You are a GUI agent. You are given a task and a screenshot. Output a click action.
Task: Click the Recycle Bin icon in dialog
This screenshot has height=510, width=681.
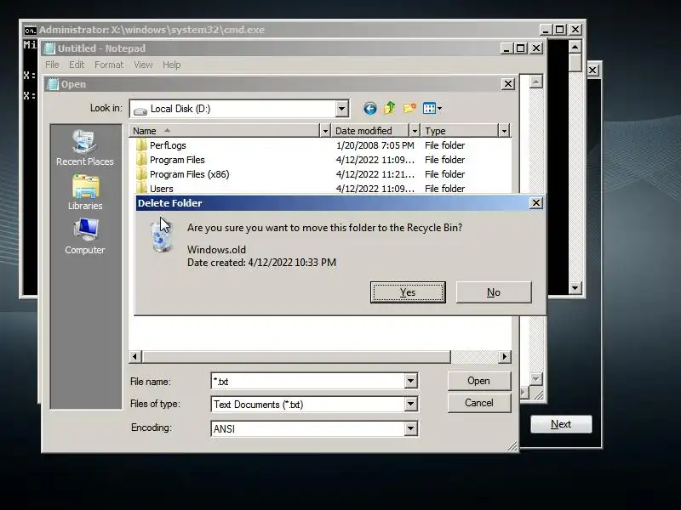[162, 236]
